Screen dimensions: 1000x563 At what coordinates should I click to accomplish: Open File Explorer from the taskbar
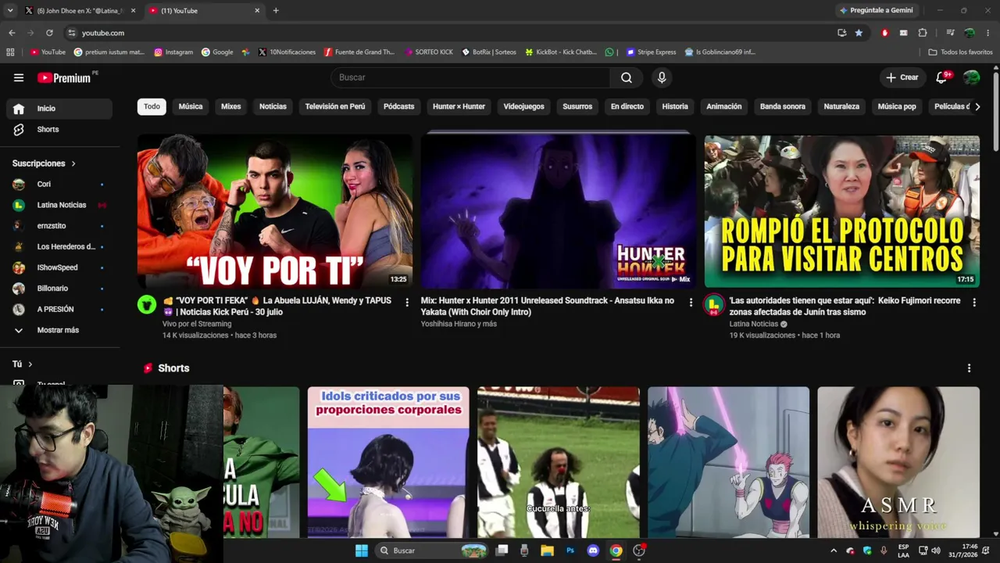[x=548, y=550]
